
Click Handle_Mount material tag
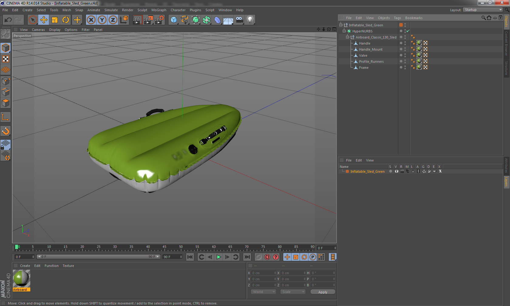(x=419, y=49)
